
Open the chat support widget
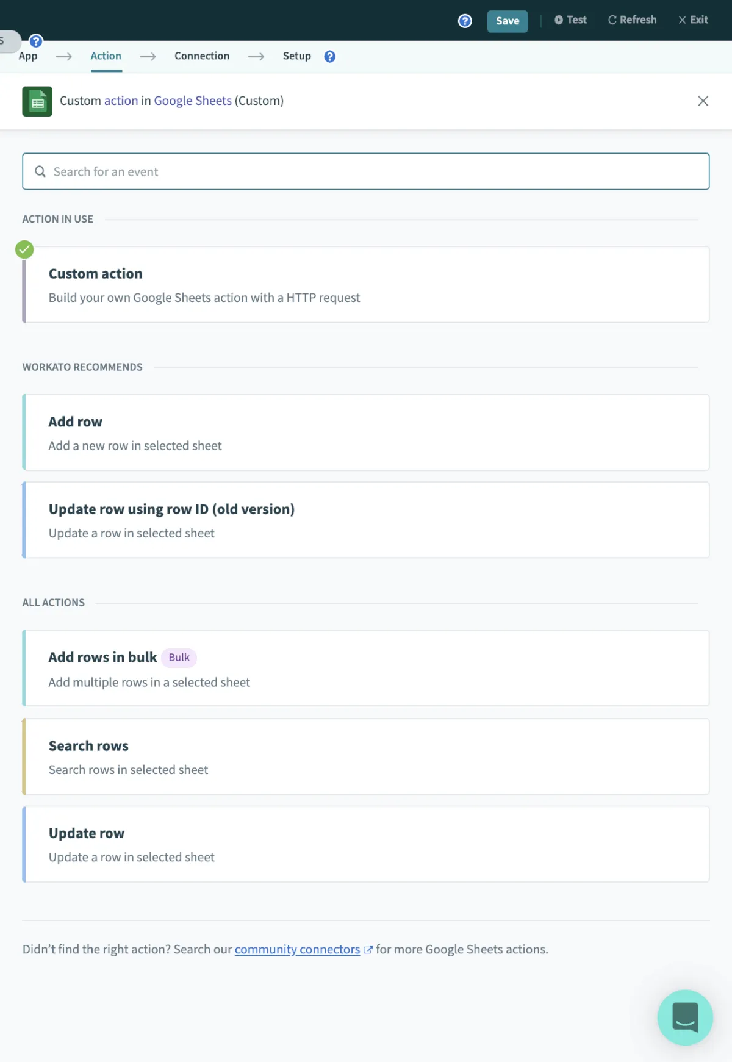(684, 1017)
